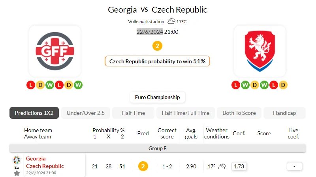316x177 pixels.
Task: Select the Half Time/Full Time tab
Action: [x=186, y=113]
